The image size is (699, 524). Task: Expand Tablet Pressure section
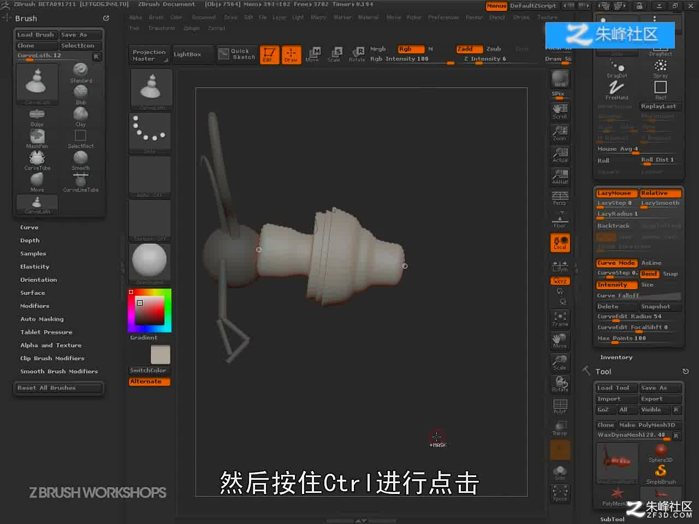[46, 332]
